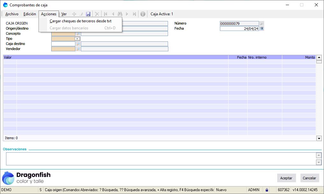Screen dimensions: 324x194
Task: Choose Cargar cheques de terceros desde txt
Action: (81, 21)
